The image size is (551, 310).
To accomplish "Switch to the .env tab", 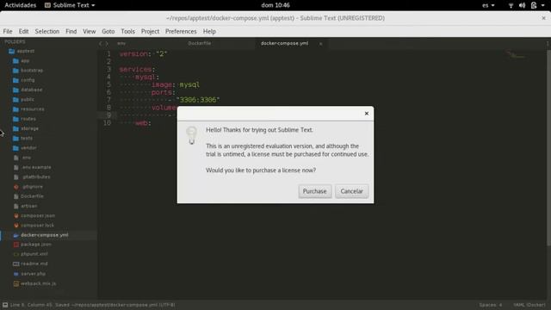I will 121,43.
